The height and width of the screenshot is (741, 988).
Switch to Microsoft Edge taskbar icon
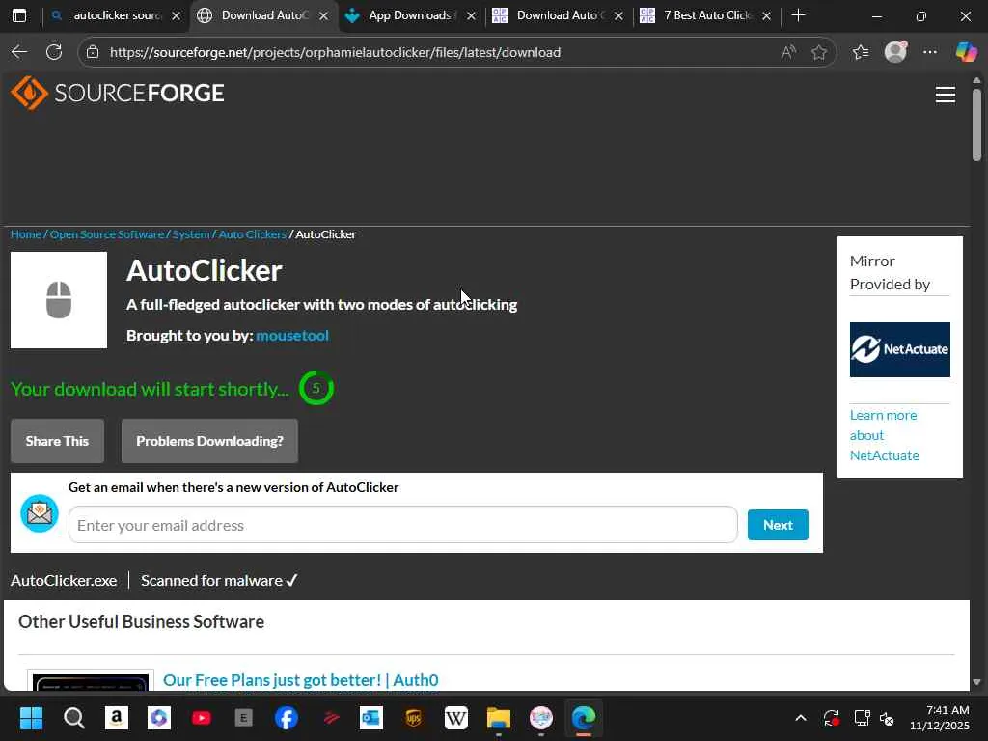(x=584, y=718)
